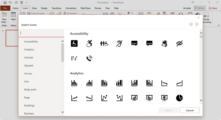Click the Save icon in quick access toolbar

click(x=5, y=3)
